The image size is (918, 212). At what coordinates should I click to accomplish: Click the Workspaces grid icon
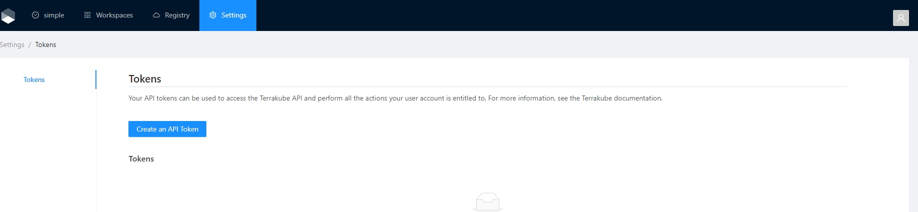click(x=87, y=15)
